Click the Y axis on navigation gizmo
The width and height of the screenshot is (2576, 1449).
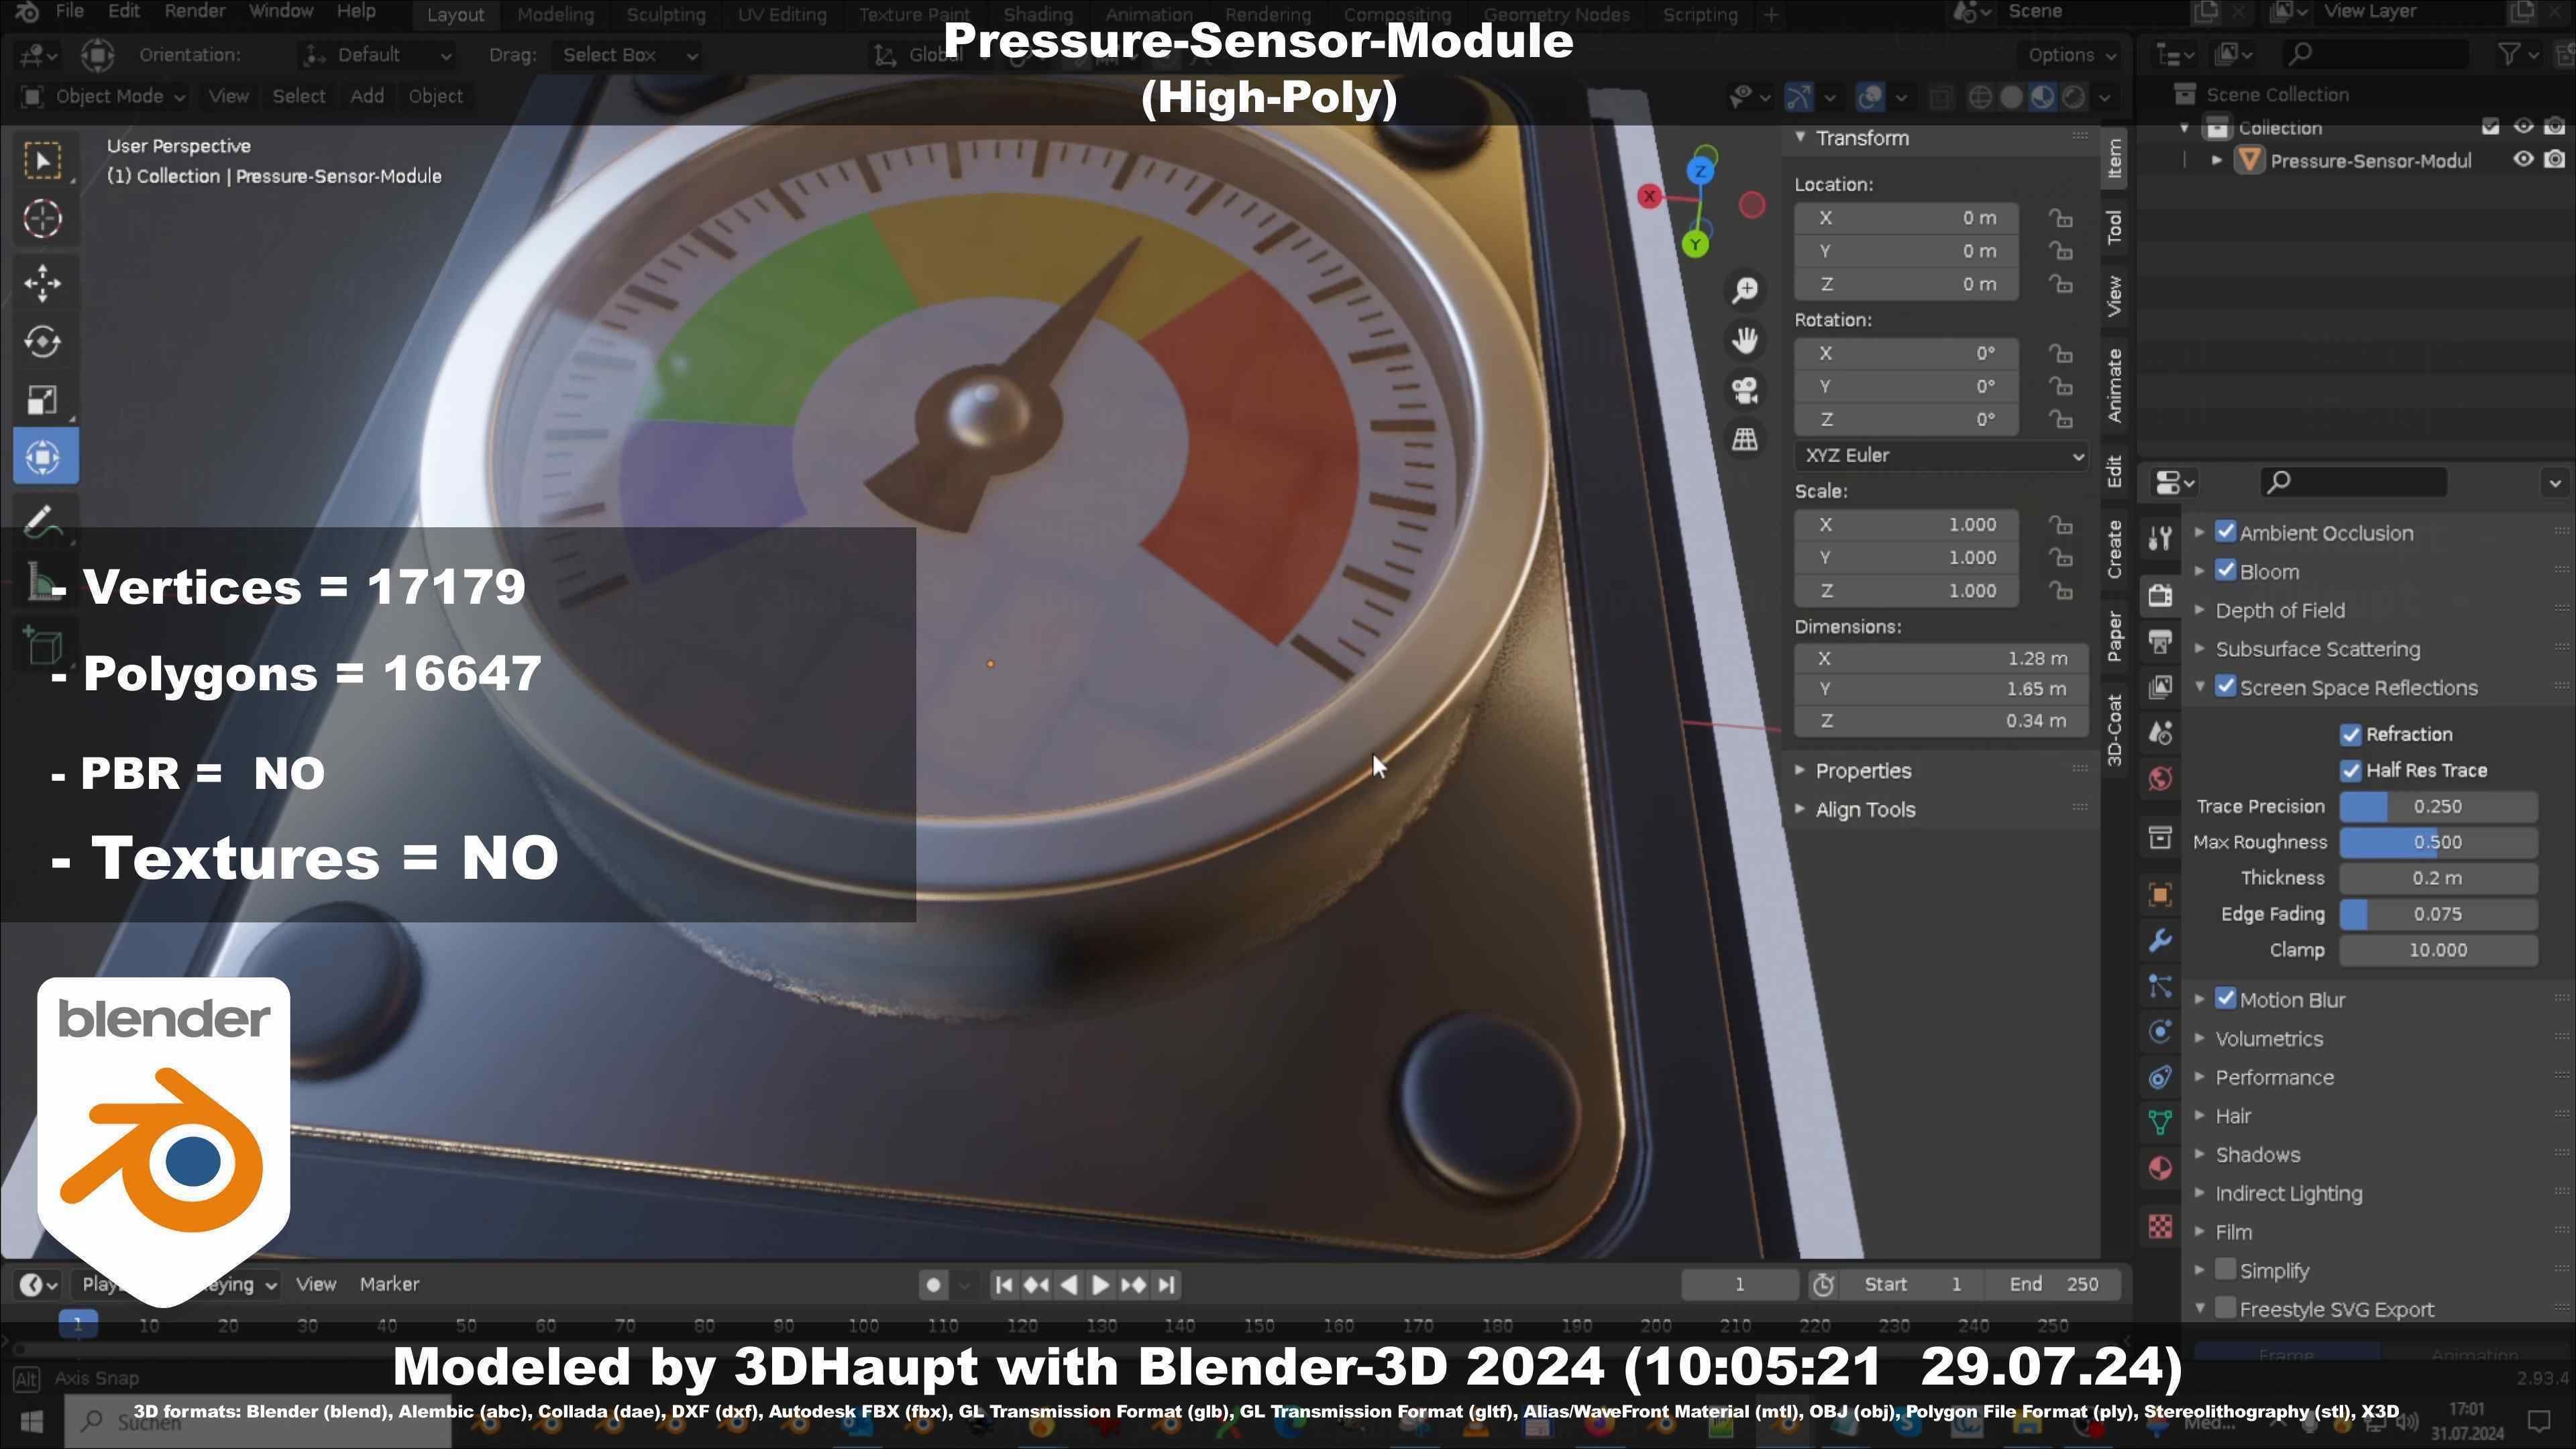tap(1695, 244)
